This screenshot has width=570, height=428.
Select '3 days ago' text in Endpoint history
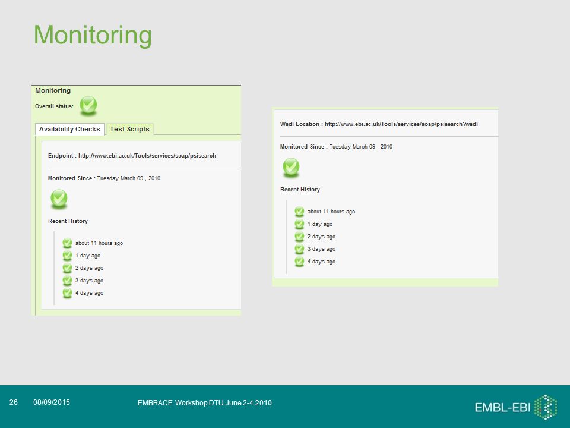pyautogui.click(x=90, y=281)
